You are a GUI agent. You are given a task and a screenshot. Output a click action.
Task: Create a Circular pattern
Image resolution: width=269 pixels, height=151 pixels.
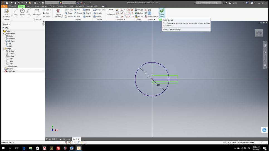(x=98, y=13)
